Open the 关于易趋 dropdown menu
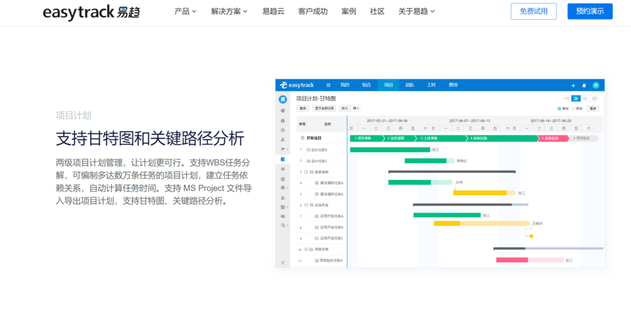Screen dimensions: 631x313 [417, 11]
